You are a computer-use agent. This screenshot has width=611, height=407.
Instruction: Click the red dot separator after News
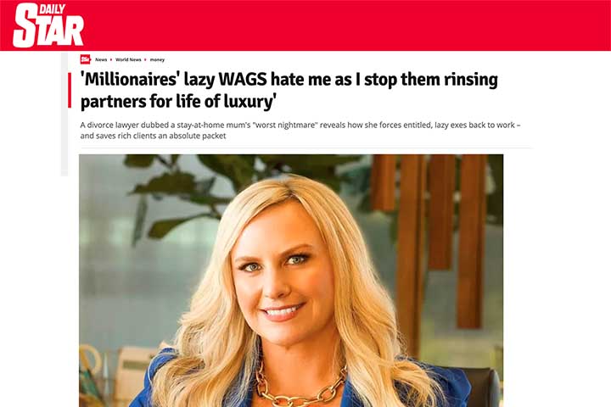pyautogui.click(x=111, y=59)
